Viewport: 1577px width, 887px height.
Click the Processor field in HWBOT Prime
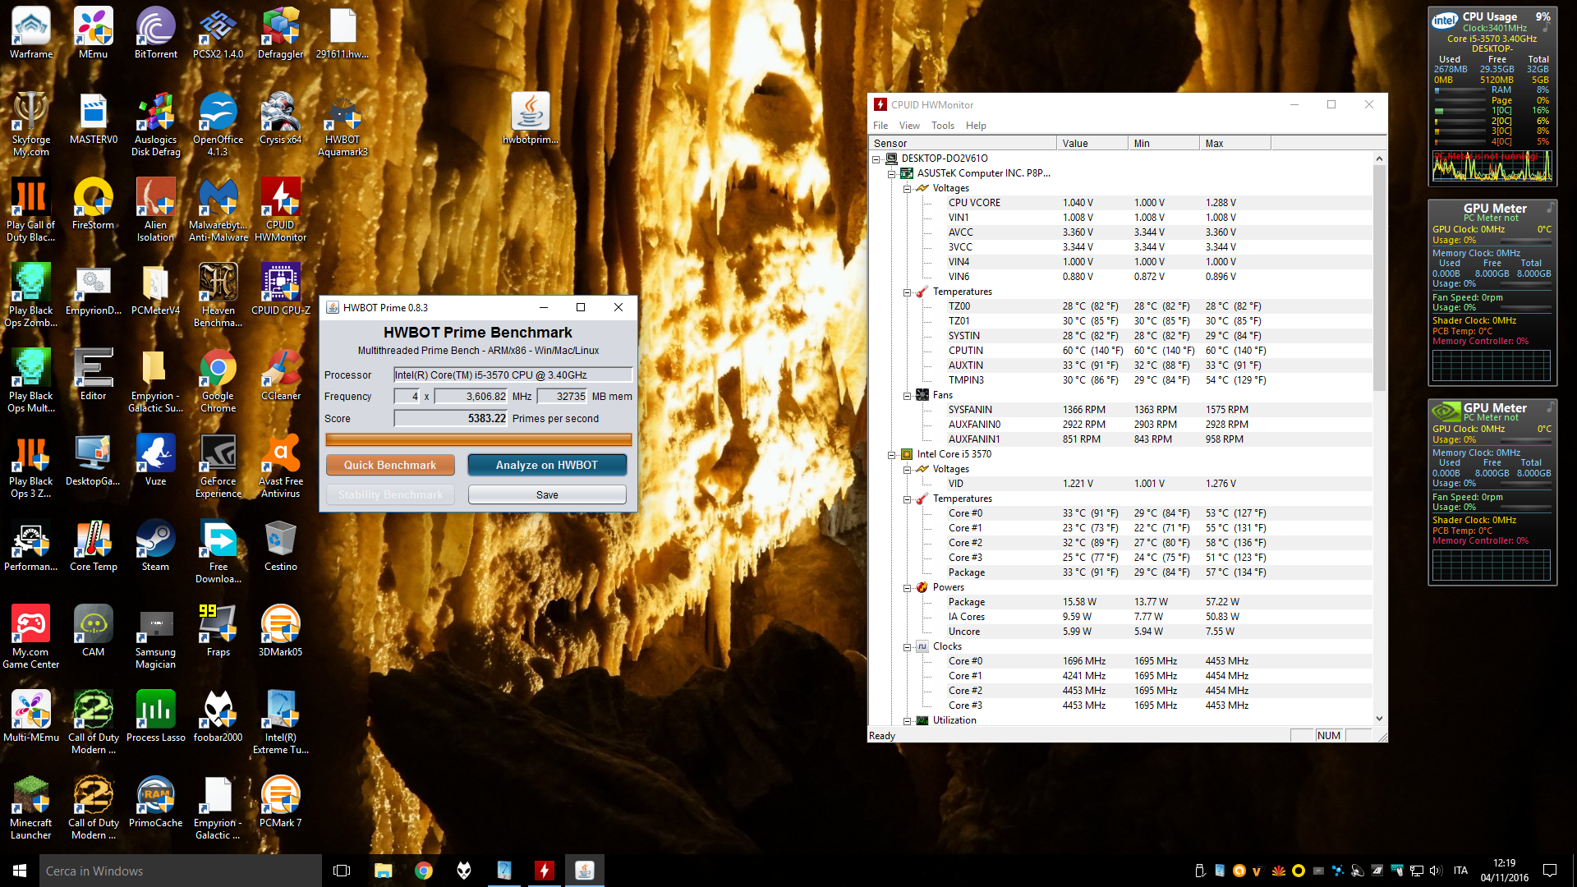pyautogui.click(x=513, y=375)
